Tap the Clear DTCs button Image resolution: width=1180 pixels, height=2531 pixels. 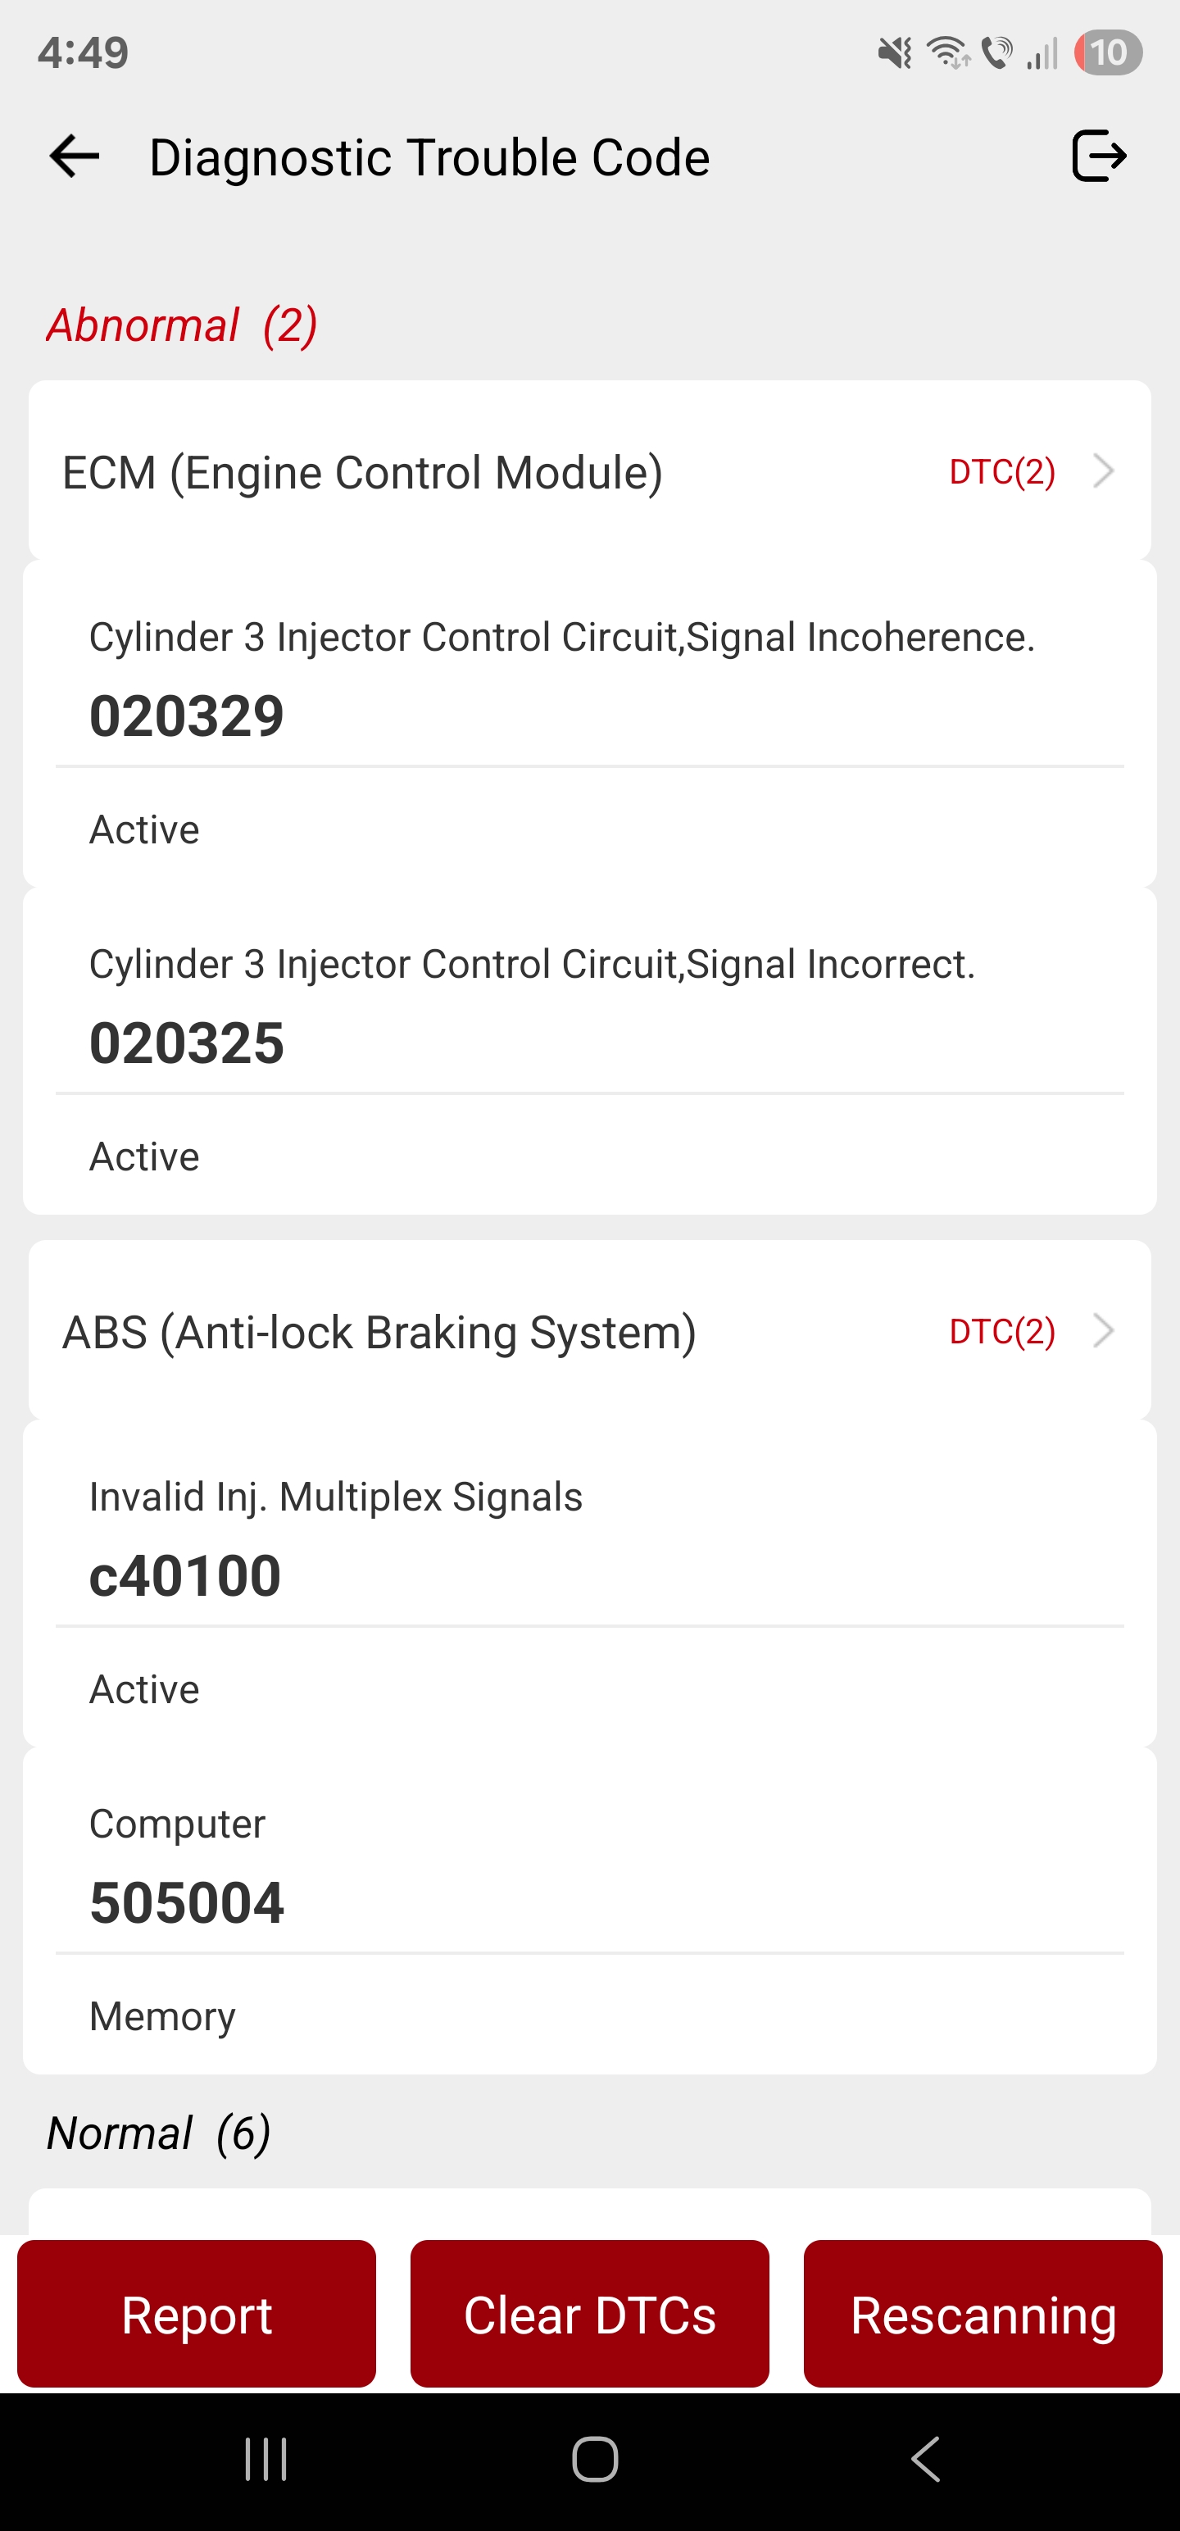(589, 2314)
